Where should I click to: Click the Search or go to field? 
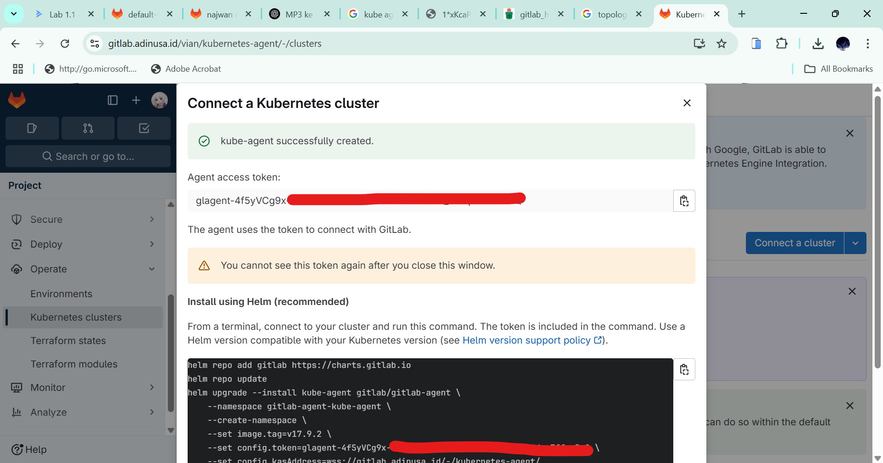click(x=88, y=157)
